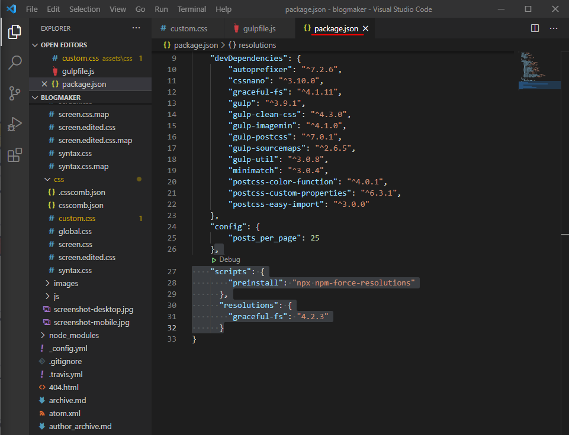Open _config.yml file
Screen dimensions: 569x435
pyautogui.click(x=91, y=349)
